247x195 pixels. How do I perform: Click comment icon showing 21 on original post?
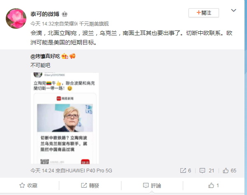(x=207, y=171)
